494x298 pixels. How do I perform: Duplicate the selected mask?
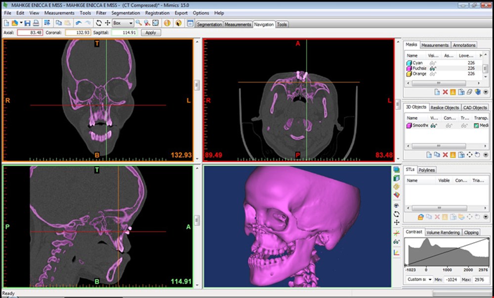coord(461,92)
